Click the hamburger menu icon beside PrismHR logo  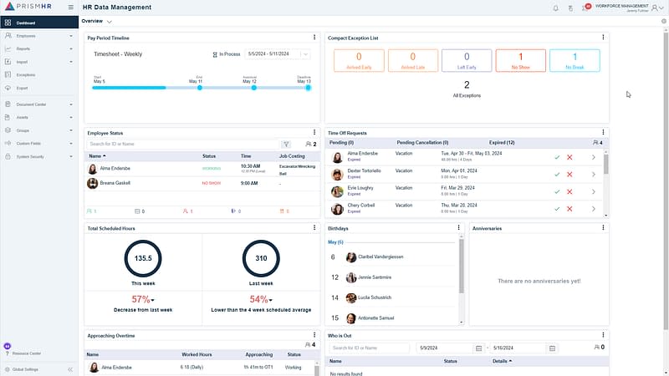(70, 8)
